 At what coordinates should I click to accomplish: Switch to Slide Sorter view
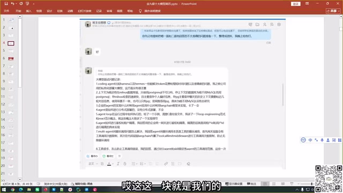click(274, 184)
